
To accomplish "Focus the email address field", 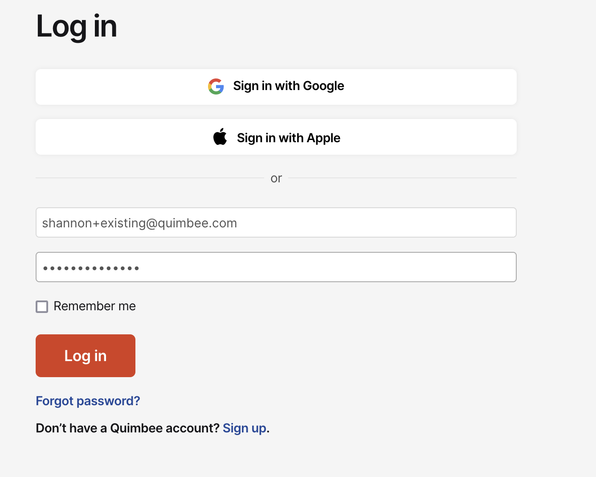I will point(276,222).
